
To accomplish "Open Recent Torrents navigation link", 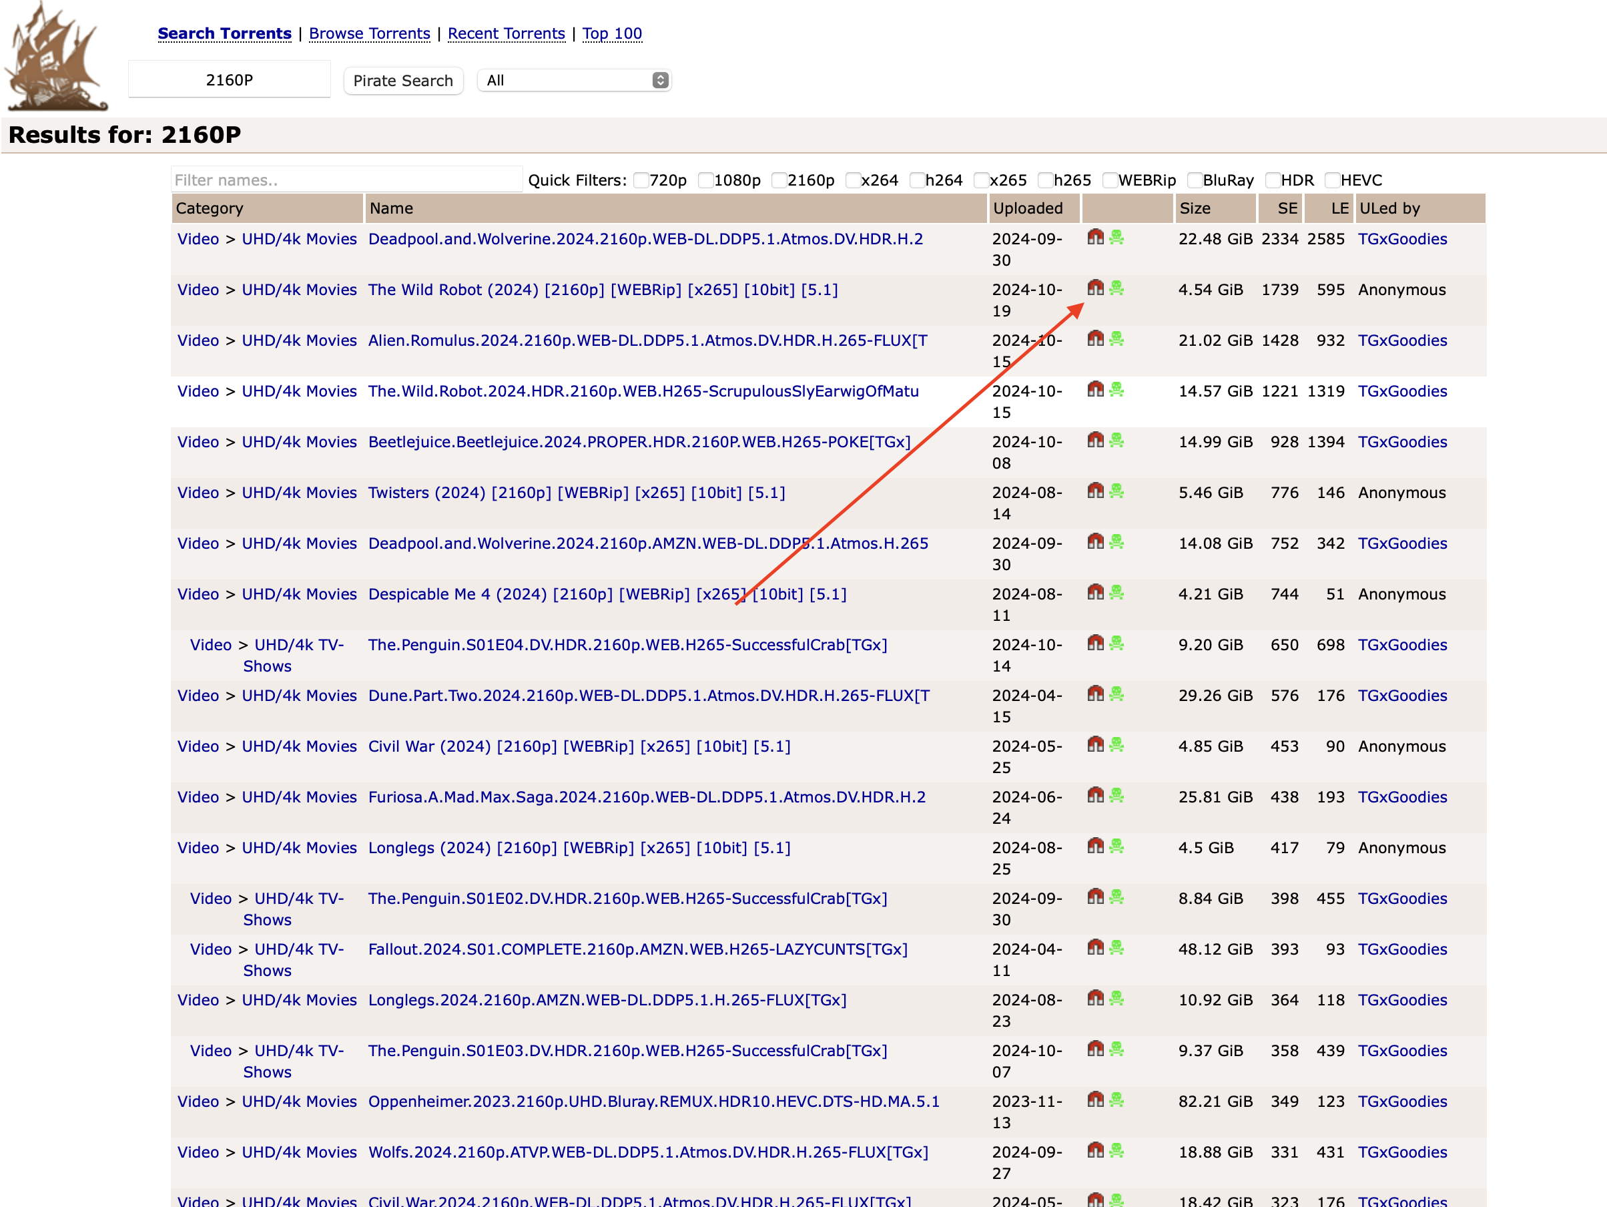I will (507, 33).
